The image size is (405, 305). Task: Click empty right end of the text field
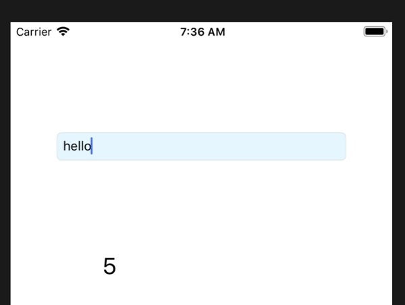[310, 146]
